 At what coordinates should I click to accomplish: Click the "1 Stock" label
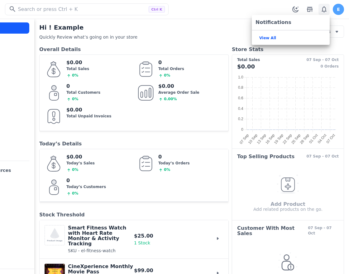142,243
